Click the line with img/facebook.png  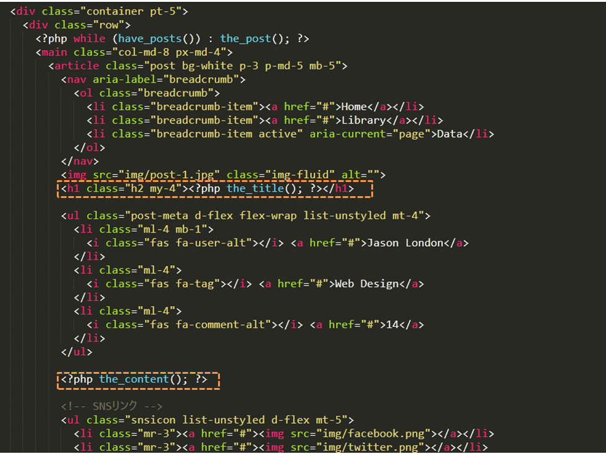tap(284, 434)
